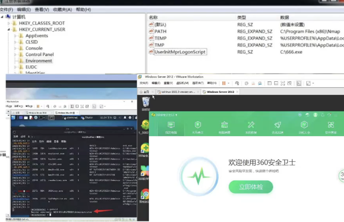The image size is (344, 222).
Task: Click the stretch guest icon in Windows Server 2012 VMware
Action: click(308, 83)
